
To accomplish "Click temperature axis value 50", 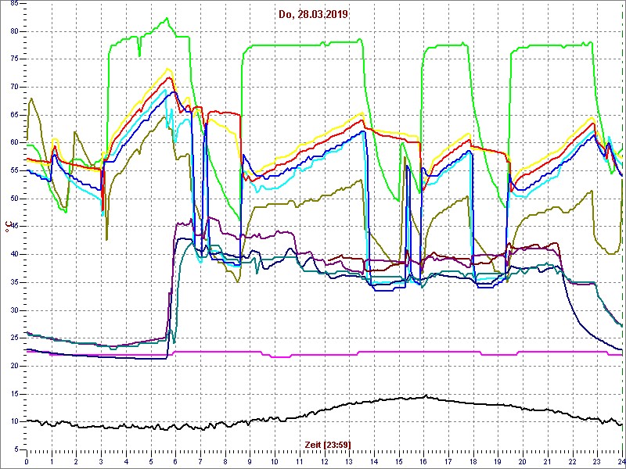I will tap(13, 199).
